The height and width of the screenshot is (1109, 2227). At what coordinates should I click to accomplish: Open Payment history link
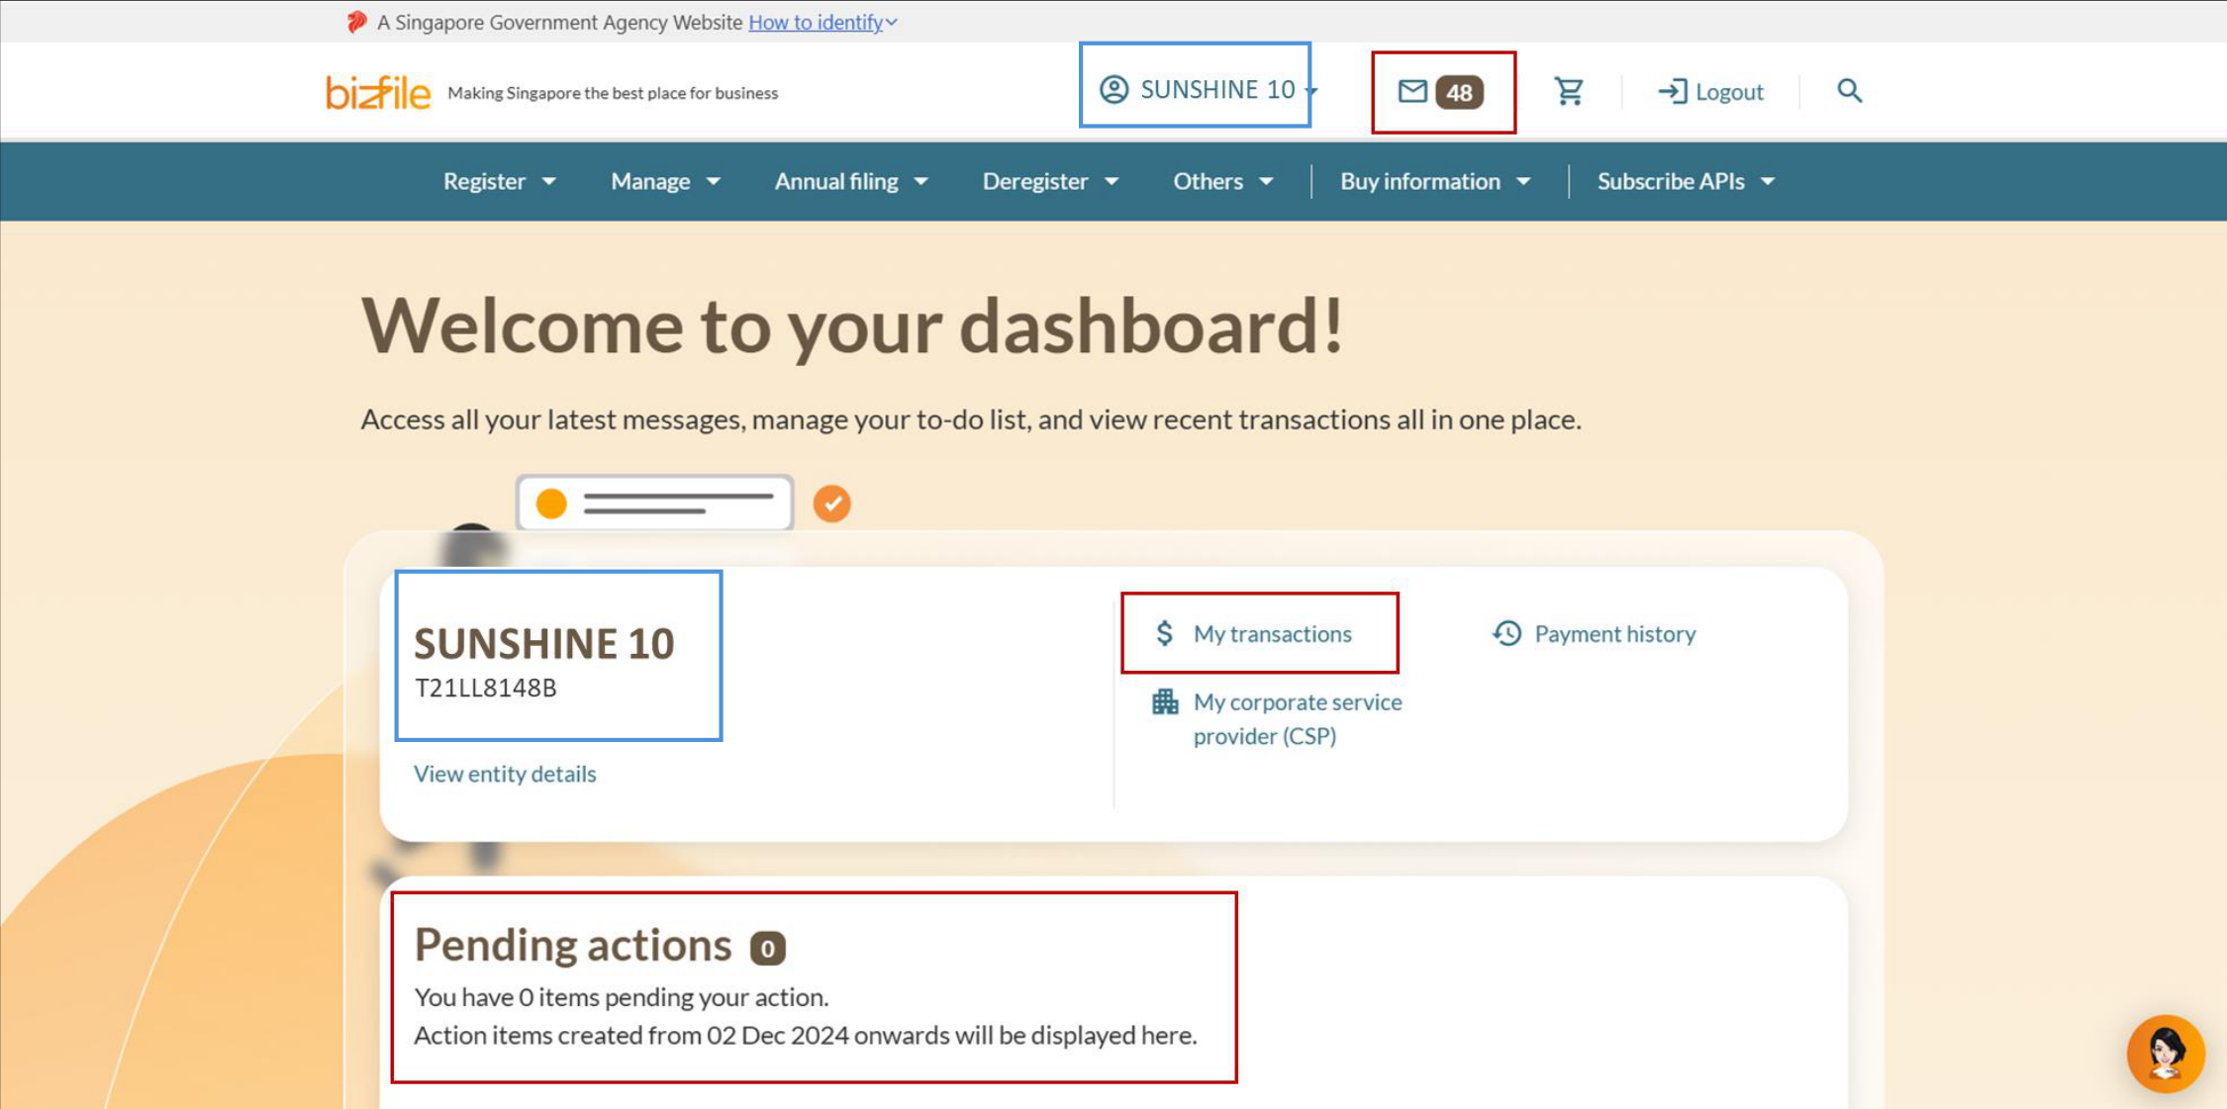(1614, 633)
